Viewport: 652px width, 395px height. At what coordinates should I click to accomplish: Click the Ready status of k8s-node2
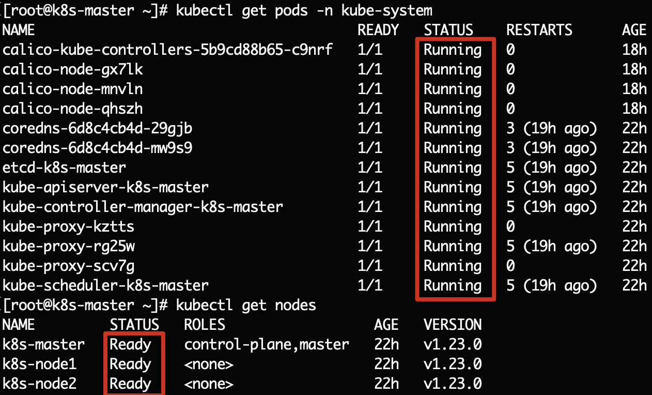pyautogui.click(x=130, y=384)
